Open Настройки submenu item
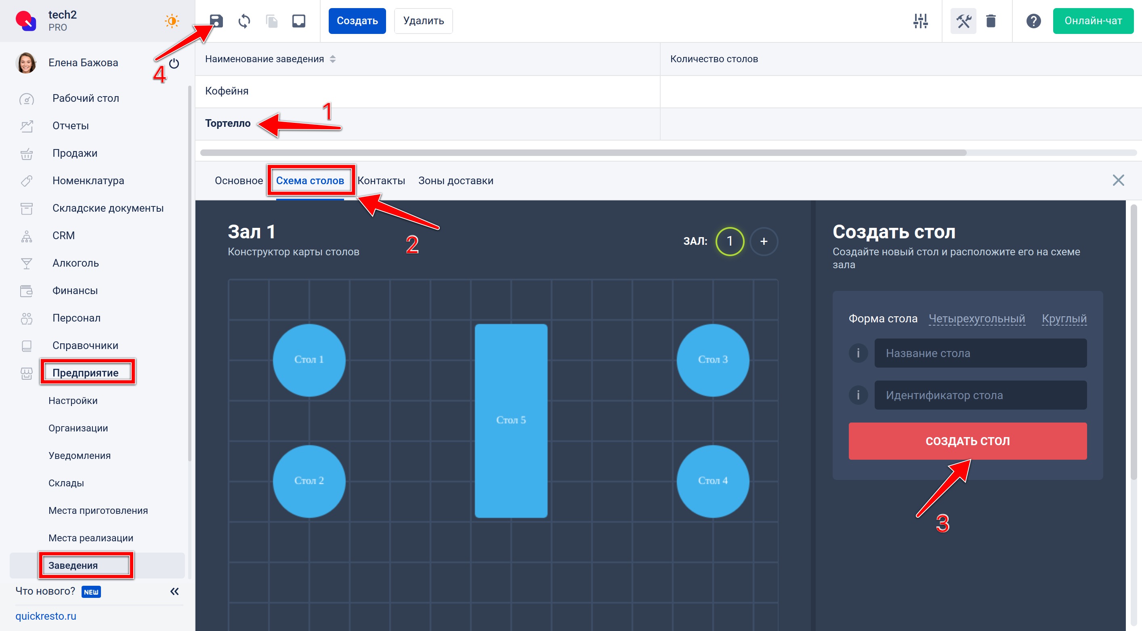 (73, 400)
